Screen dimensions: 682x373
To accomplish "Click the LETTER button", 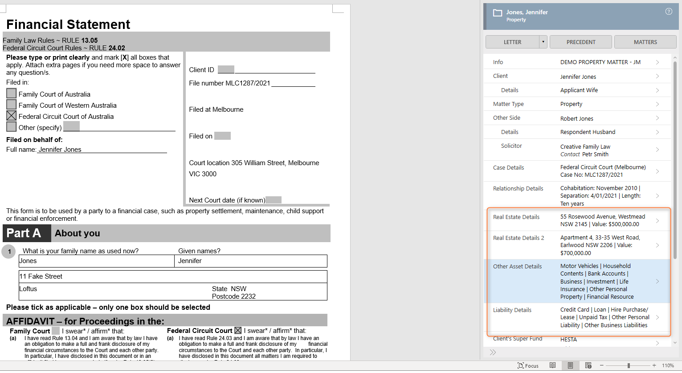I will click(512, 42).
